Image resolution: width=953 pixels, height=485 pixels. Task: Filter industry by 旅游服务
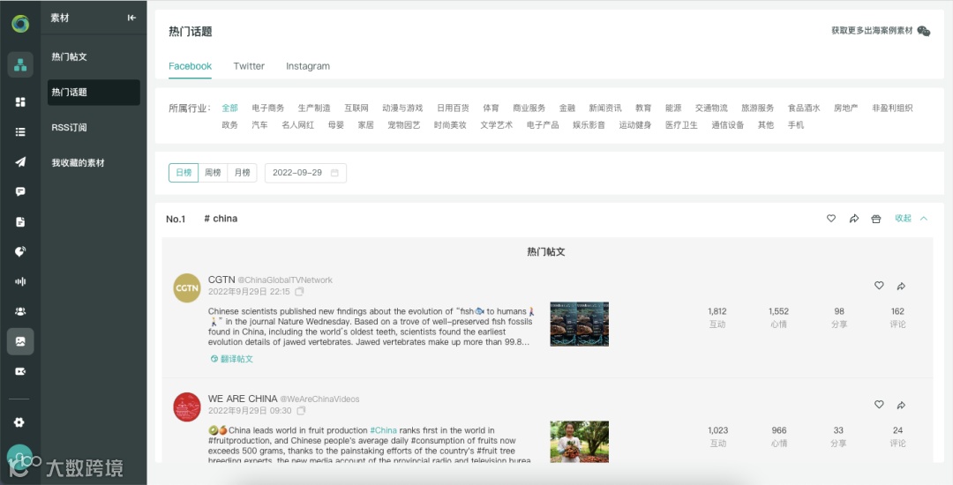[757, 108]
